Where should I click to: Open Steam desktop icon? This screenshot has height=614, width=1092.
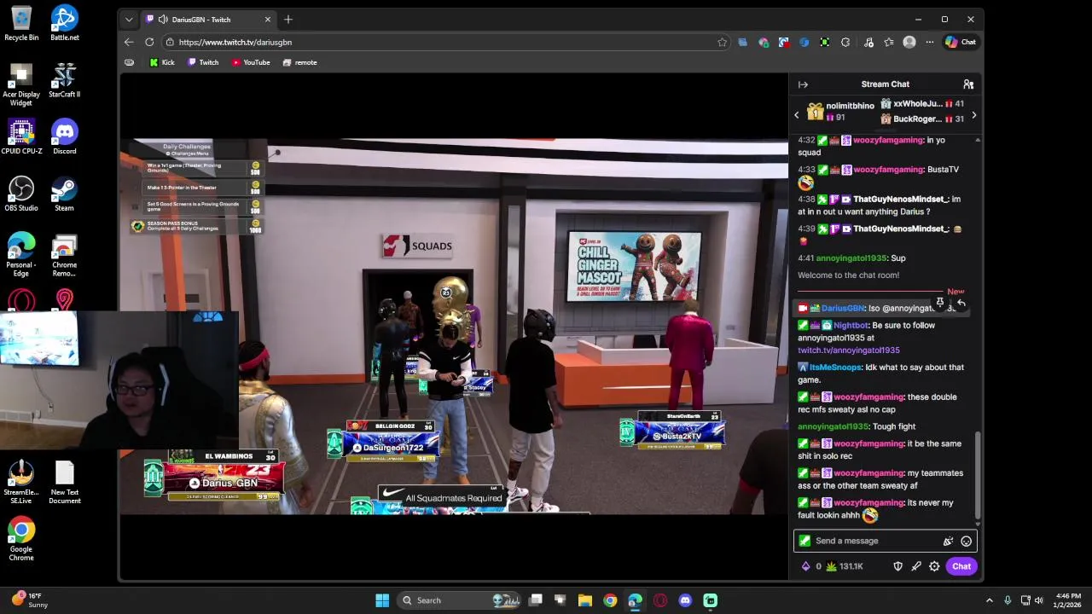65,194
